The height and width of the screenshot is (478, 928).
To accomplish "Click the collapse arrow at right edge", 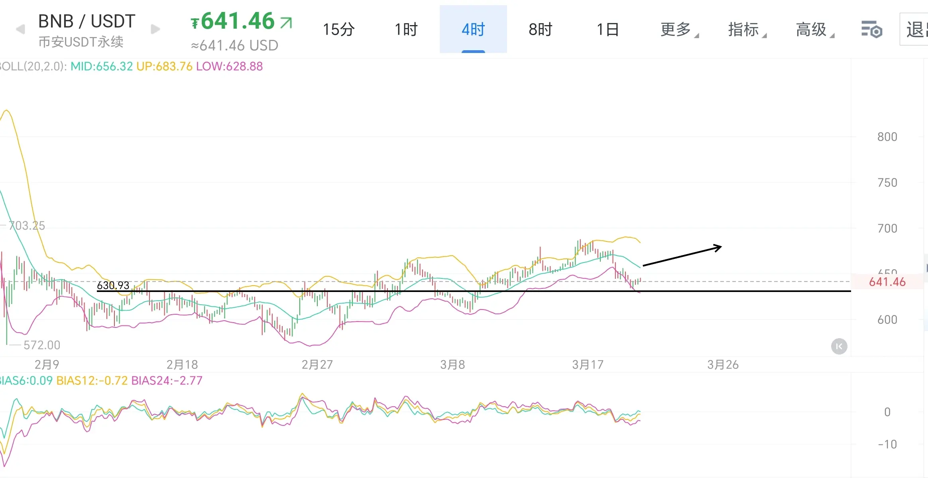I will tap(926, 268).
